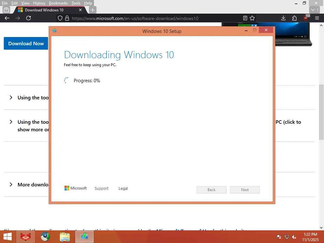Screen dimensions: 324x243
Task: Open the round globe browser icon in taskbar
Action: pos(45,237)
